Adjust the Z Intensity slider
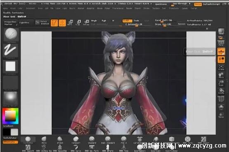The height and width of the screenshot is (152, 229). 134,24
